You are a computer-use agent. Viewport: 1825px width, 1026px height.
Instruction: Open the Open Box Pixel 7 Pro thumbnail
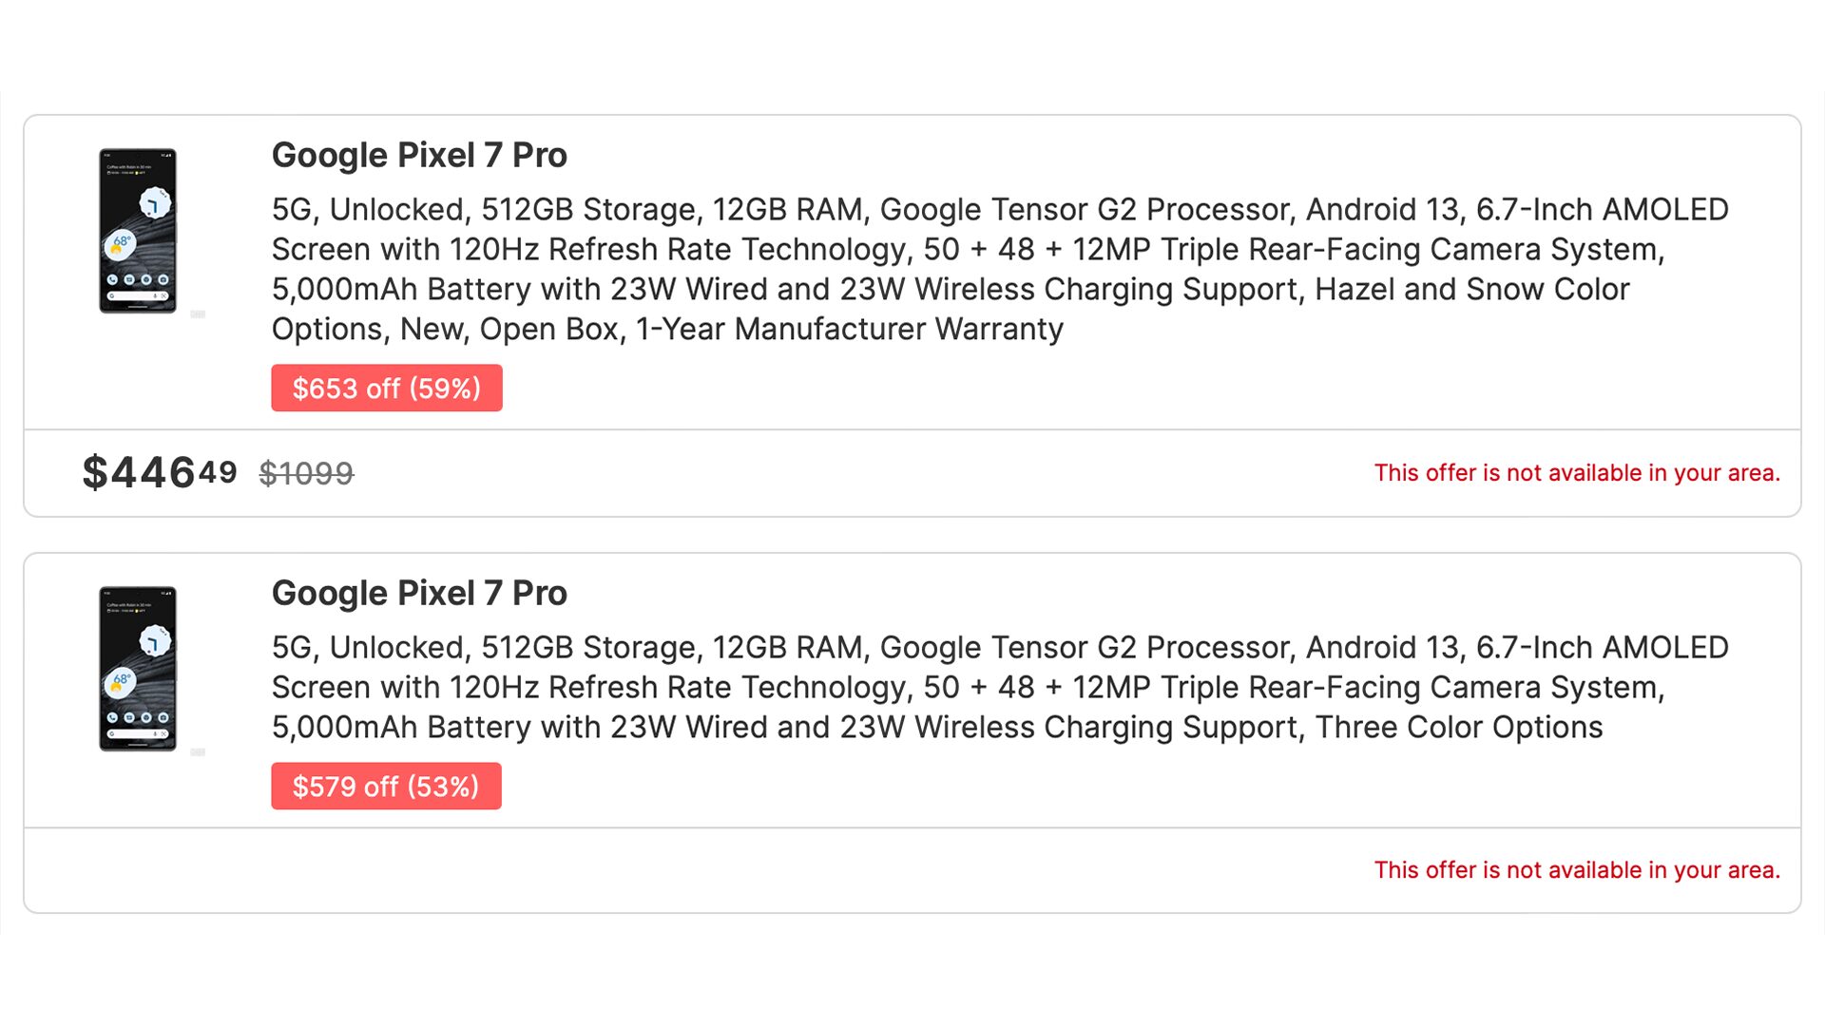pyautogui.click(x=138, y=231)
